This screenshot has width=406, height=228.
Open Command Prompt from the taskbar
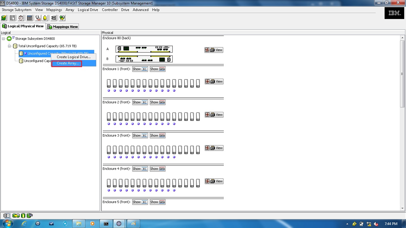(x=106, y=223)
